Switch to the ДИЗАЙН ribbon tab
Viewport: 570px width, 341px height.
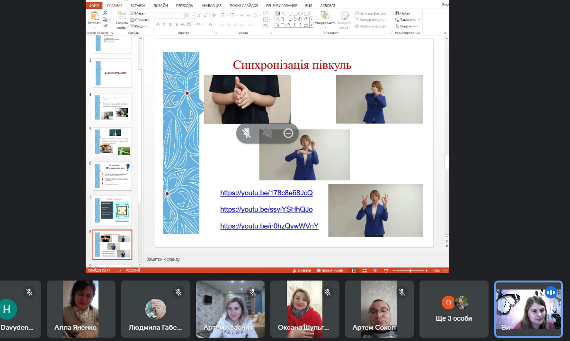(160, 5)
